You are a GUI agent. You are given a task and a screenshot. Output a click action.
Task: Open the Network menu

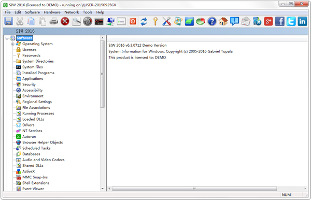click(x=72, y=12)
